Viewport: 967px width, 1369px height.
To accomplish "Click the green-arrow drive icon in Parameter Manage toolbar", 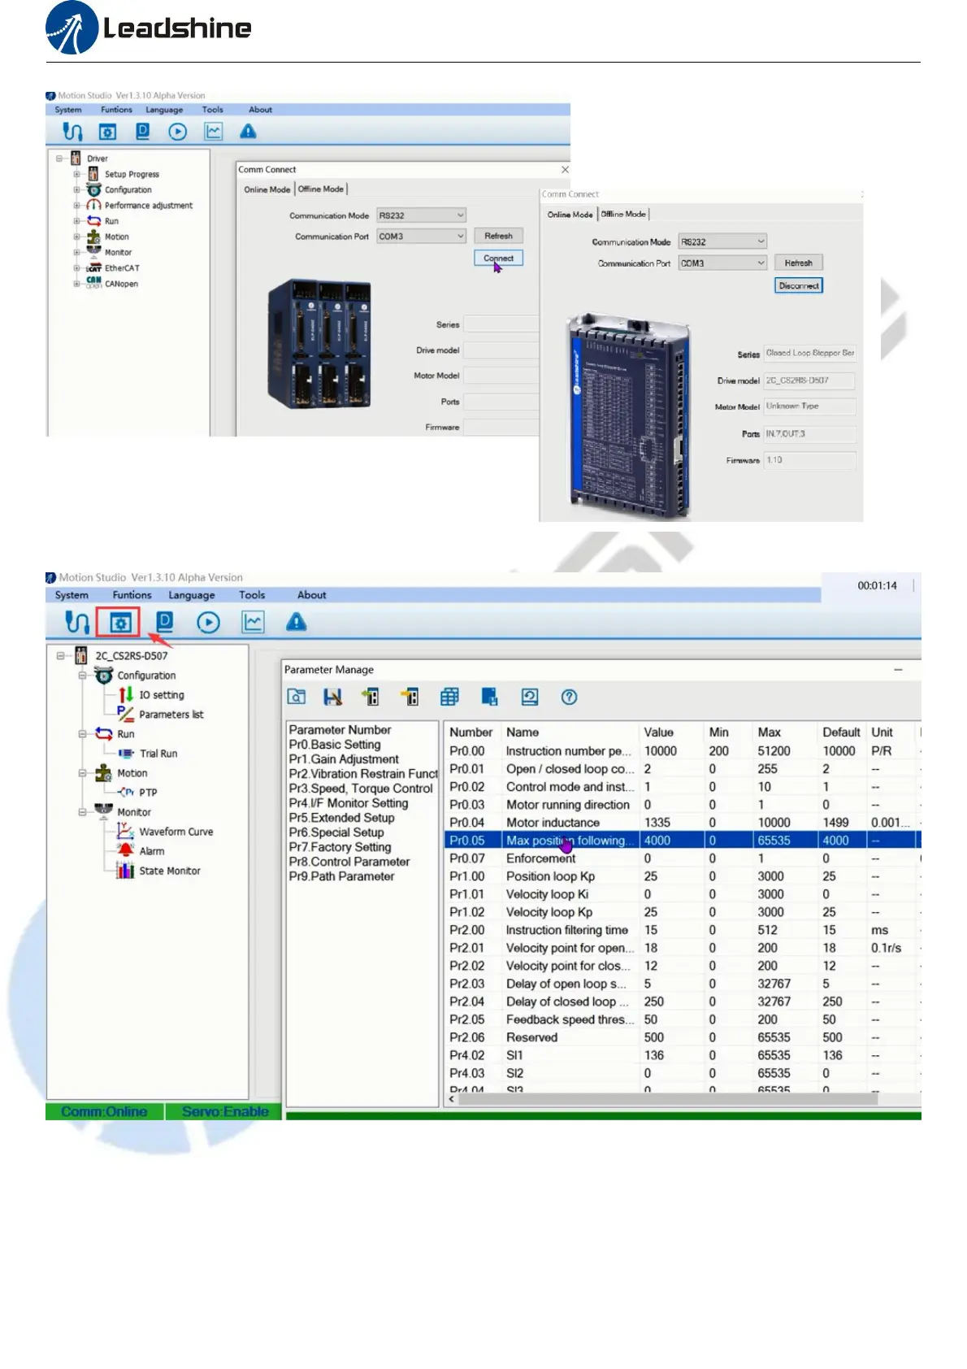I will point(371,697).
